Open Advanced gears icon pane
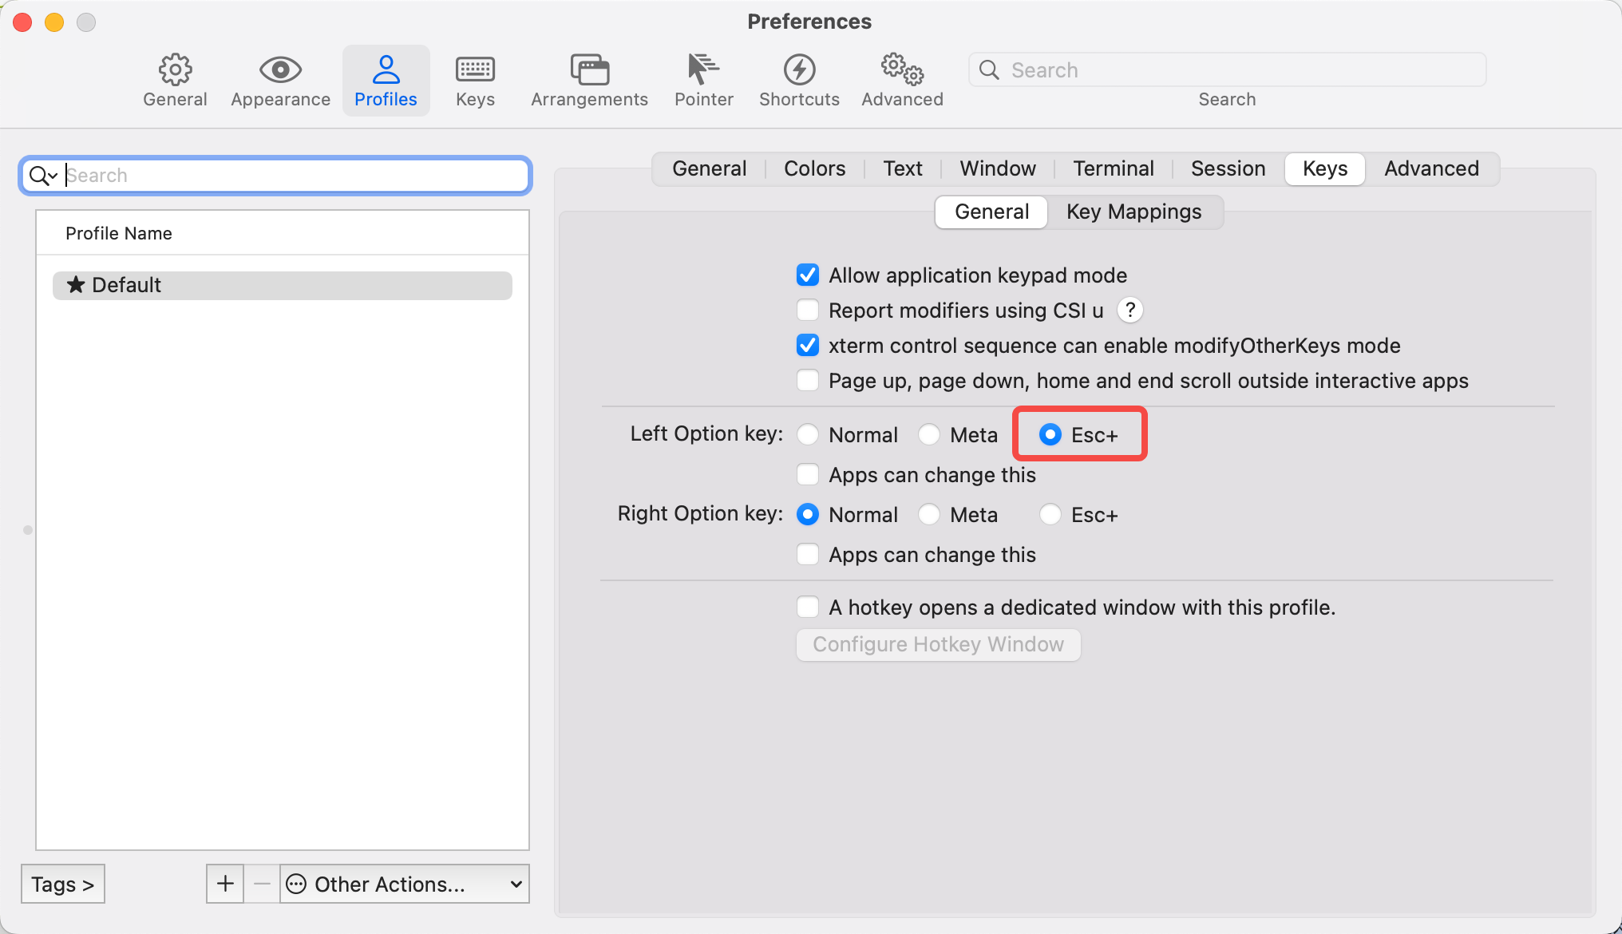Viewport: 1622px width, 934px height. pos(902,81)
